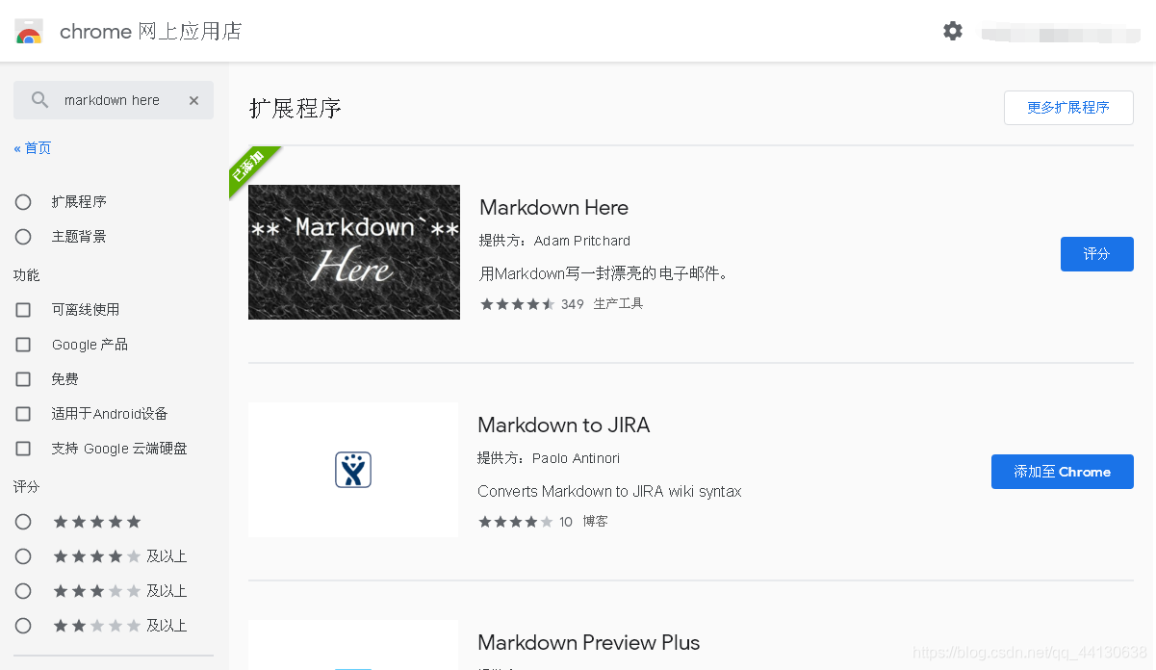Enable the 可离线使用 checkbox
This screenshot has height=670, width=1156.
pos(23,310)
